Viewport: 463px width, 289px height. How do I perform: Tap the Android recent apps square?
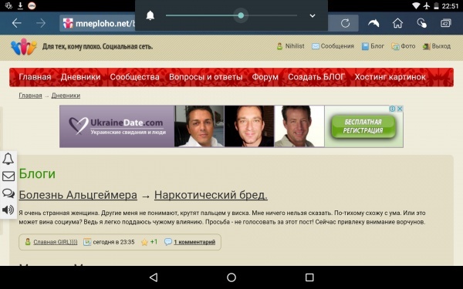point(309,277)
